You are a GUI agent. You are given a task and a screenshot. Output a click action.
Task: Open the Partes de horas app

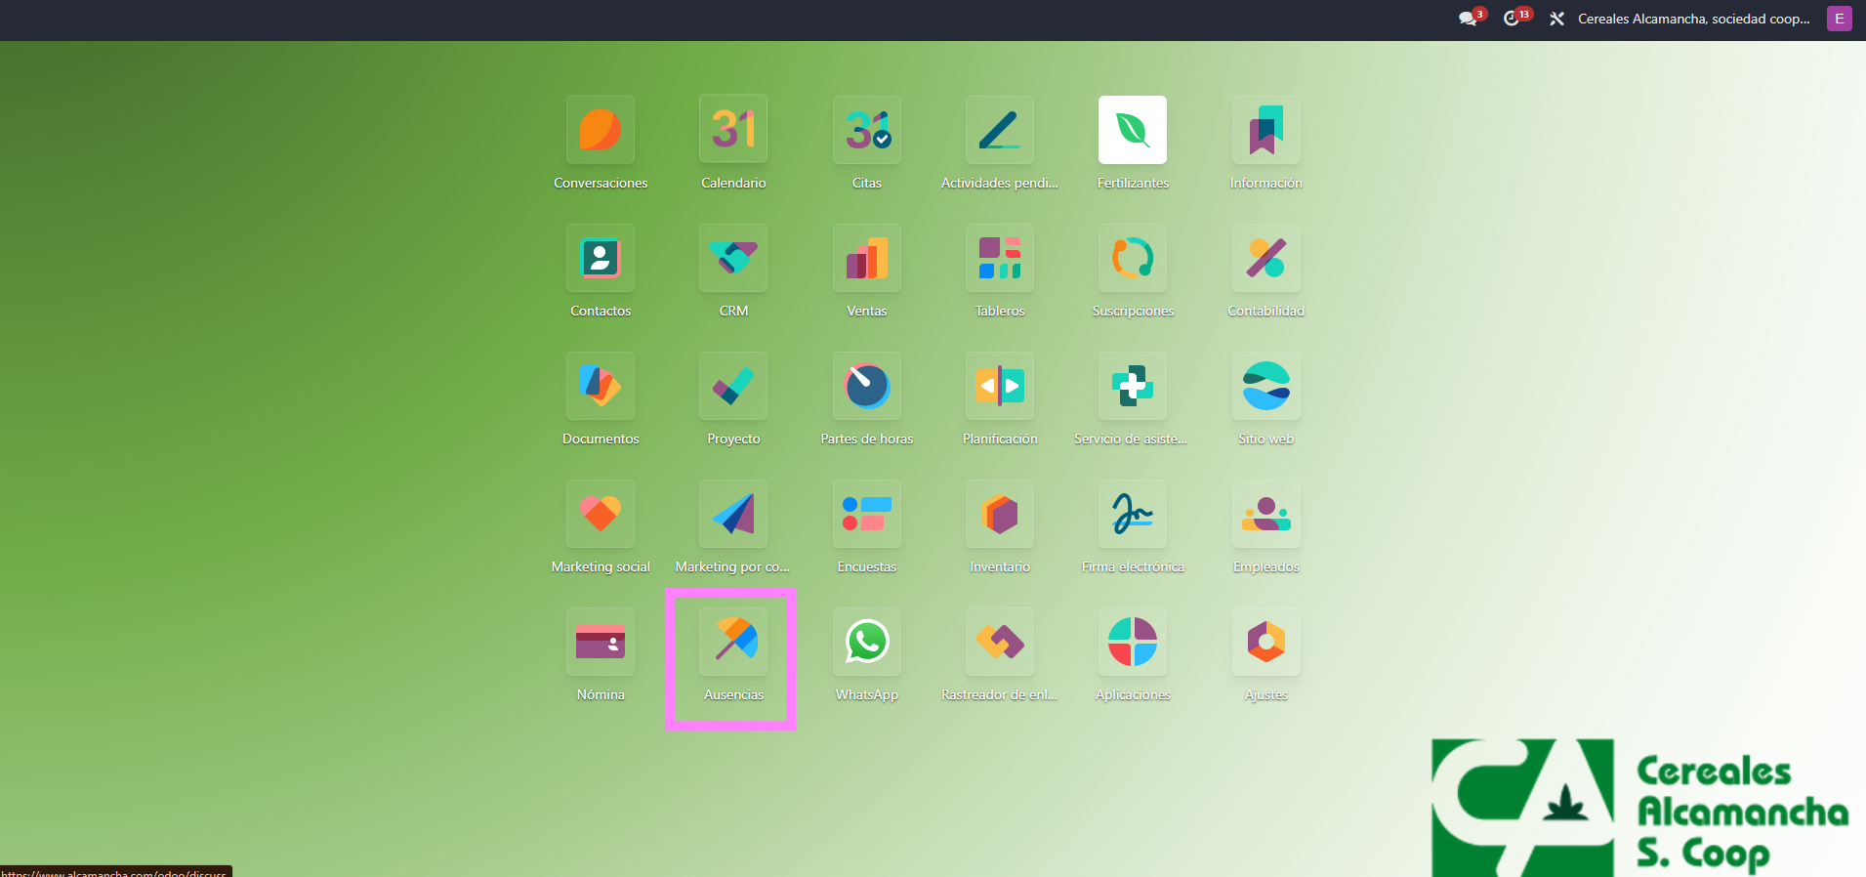(866, 386)
